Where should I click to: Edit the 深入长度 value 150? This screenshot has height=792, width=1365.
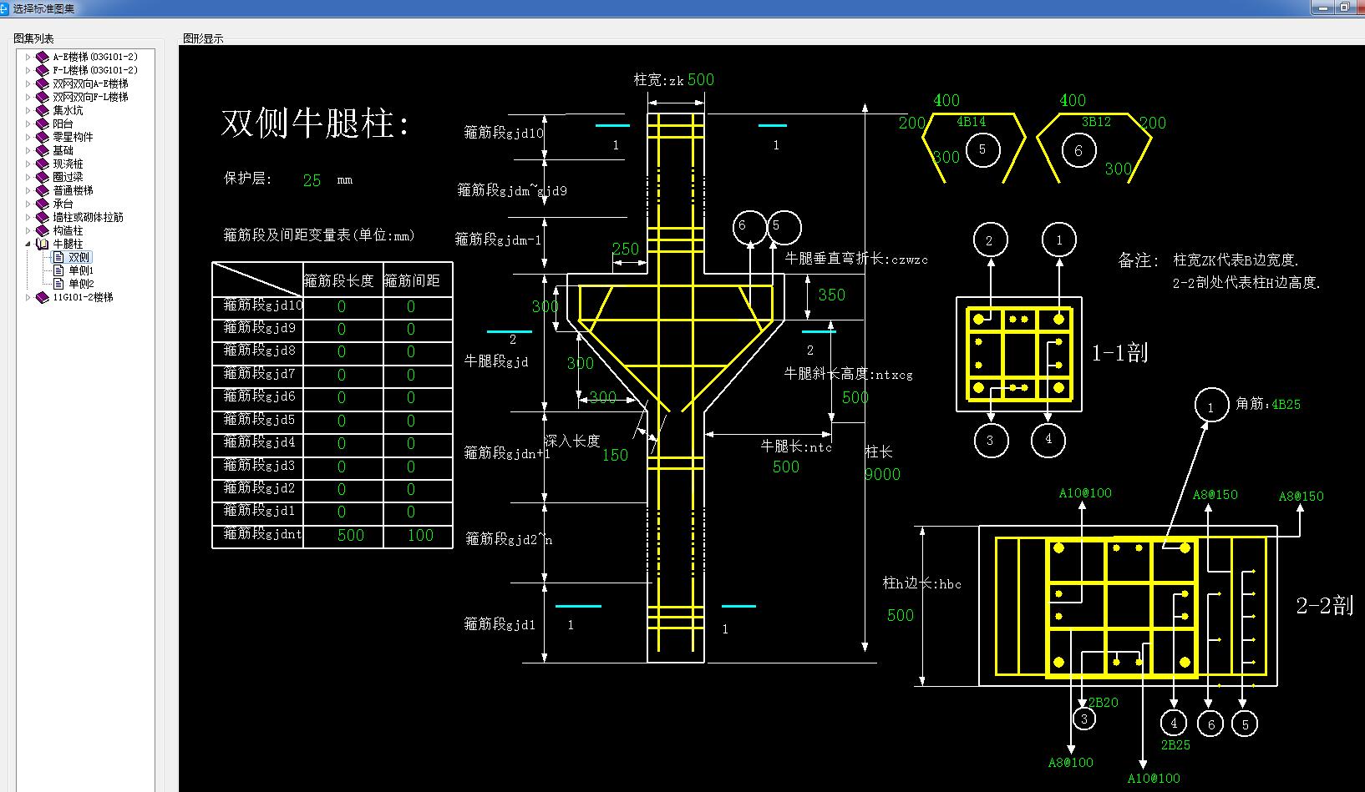[x=615, y=455]
